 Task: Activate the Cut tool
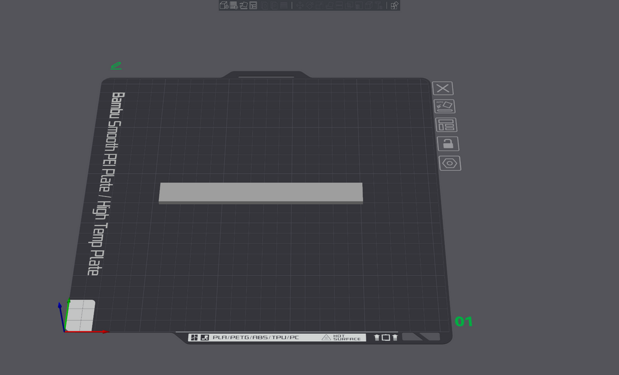pos(339,5)
